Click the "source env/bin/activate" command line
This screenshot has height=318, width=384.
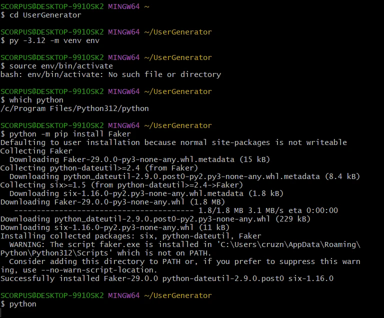pyautogui.click(x=60, y=66)
